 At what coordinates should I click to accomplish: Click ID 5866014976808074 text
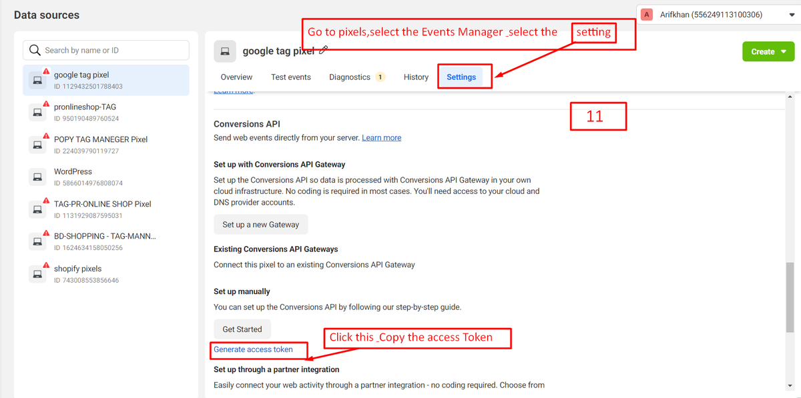(88, 183)
